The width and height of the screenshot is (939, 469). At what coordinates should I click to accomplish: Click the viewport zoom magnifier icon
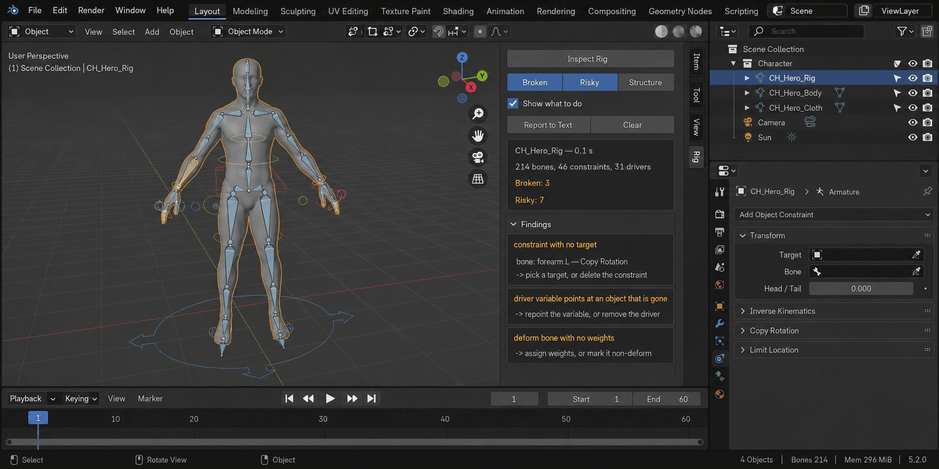(x=478, y=114)
